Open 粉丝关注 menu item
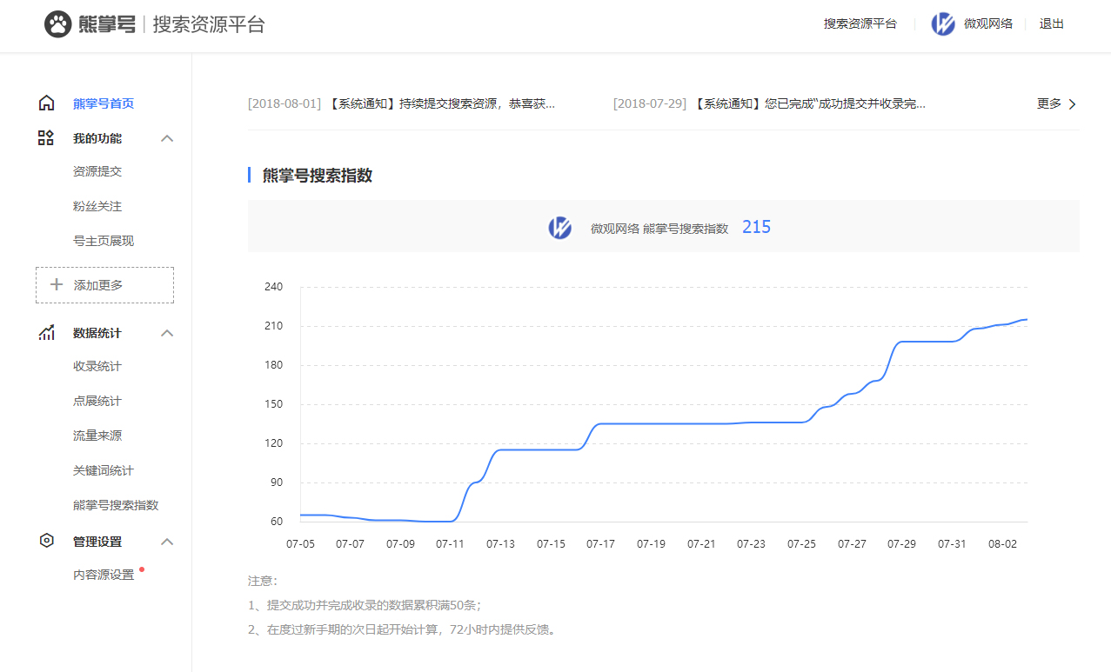This screenshot has width=1111, height=672. (97, 206)
